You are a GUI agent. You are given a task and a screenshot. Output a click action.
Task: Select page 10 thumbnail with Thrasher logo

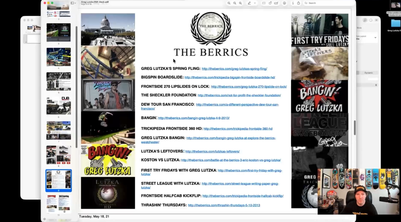coord(58,204)
